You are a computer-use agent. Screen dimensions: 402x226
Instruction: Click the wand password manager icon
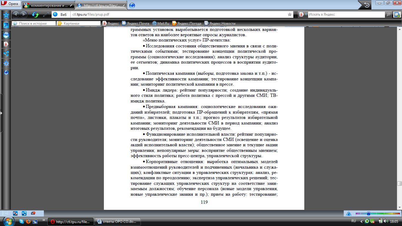[x=46, y=14]
